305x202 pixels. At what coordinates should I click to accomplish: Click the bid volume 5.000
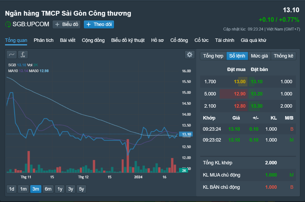(210, 94)
